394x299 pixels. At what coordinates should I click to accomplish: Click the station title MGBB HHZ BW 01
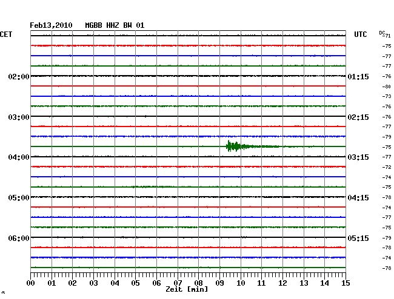(115, 25)
